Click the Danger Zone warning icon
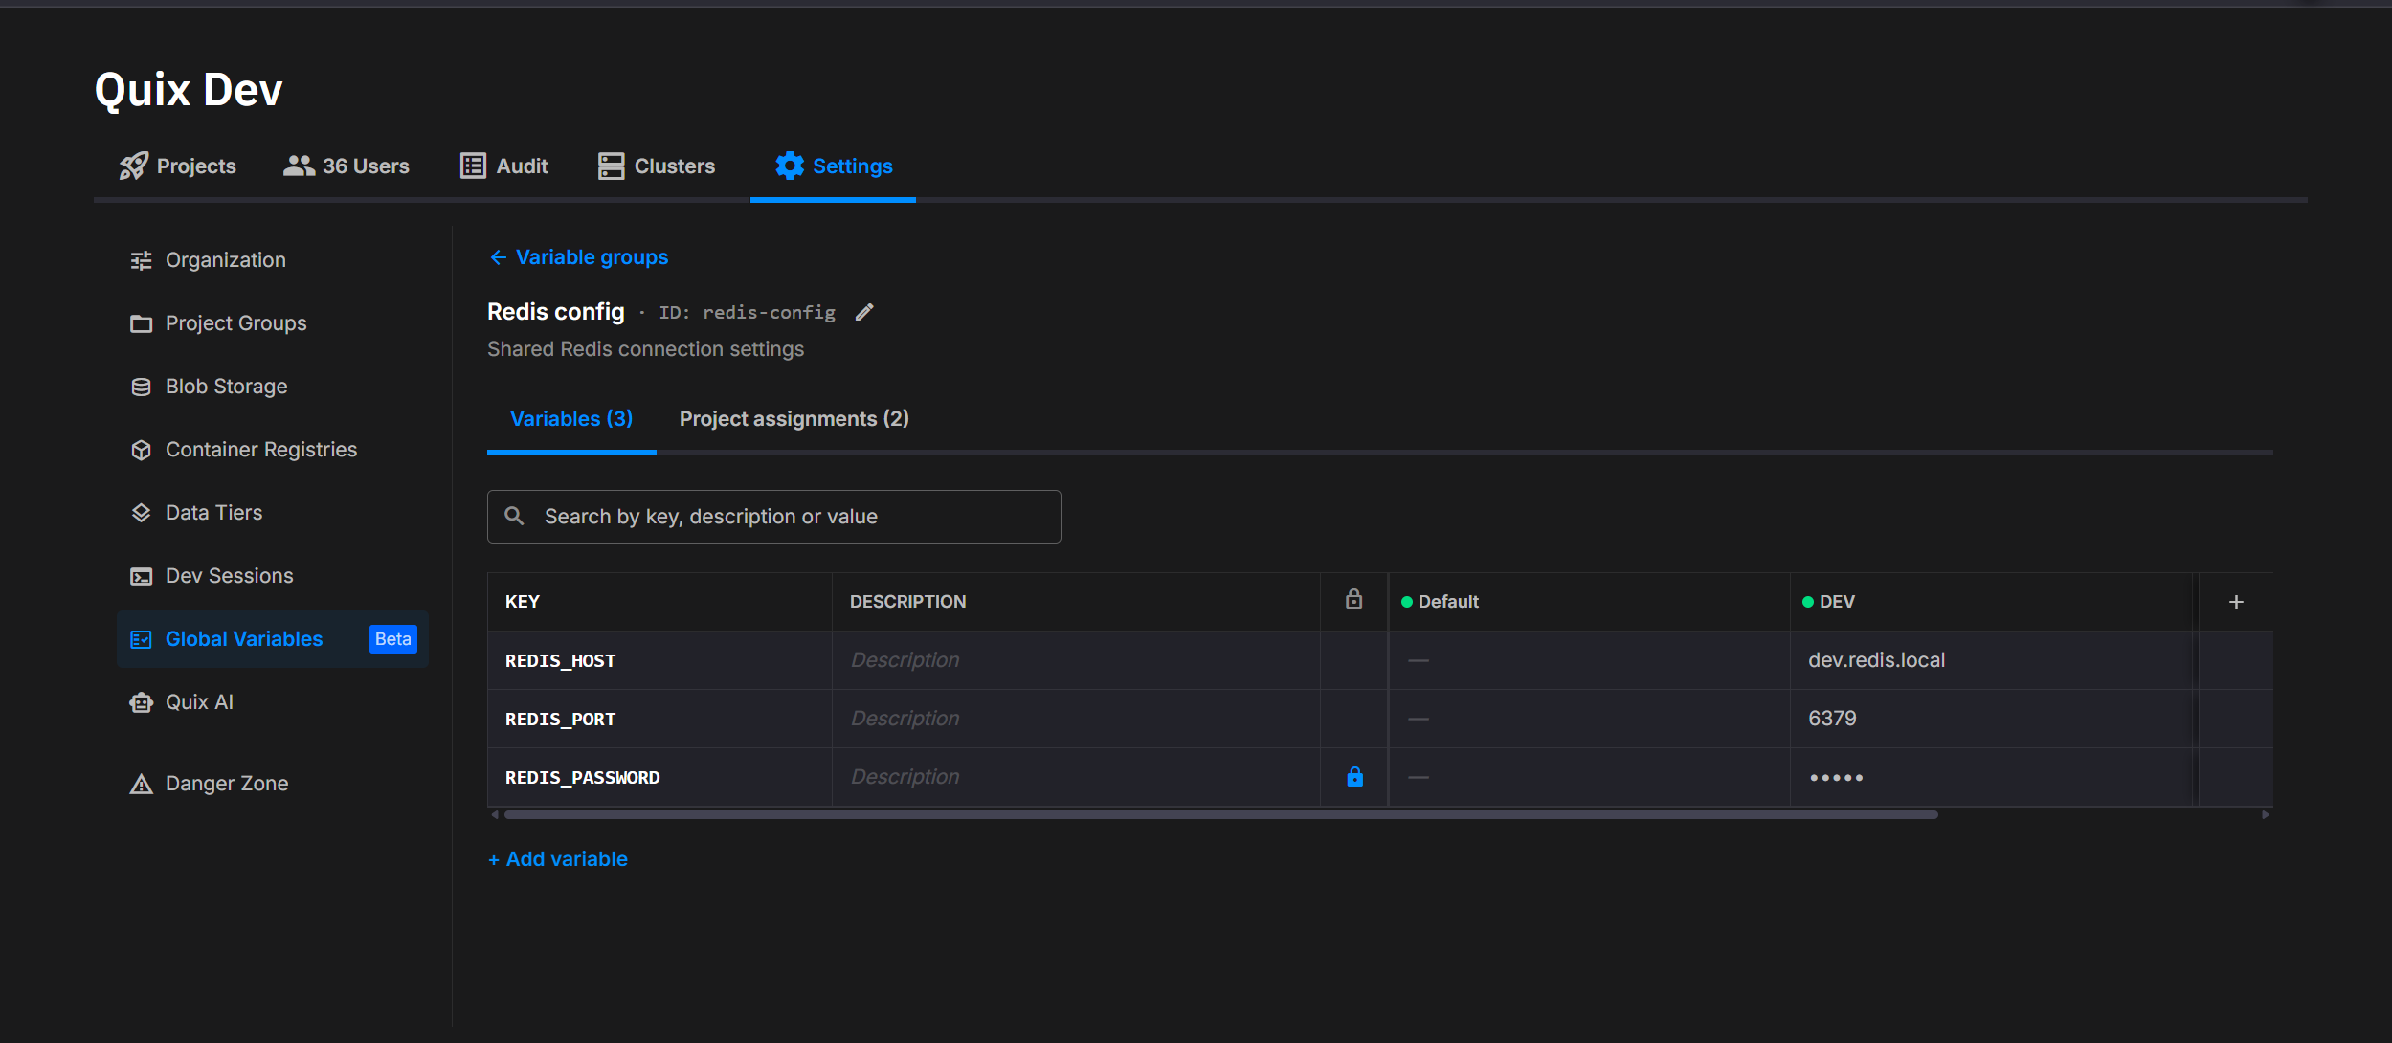2392x1043 pixels. coord(142,784)
